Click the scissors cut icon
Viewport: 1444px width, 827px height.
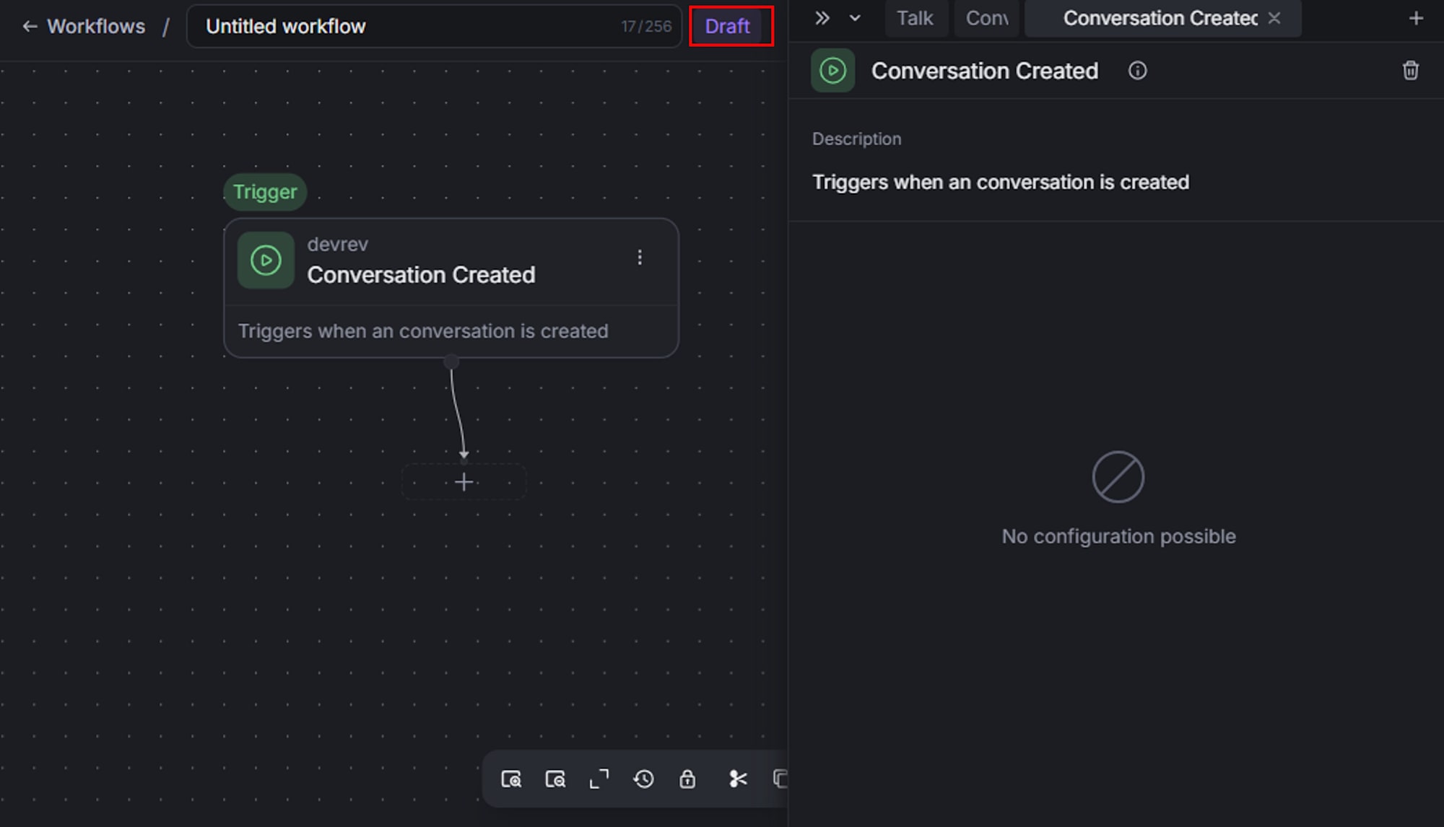click(737, 779)
